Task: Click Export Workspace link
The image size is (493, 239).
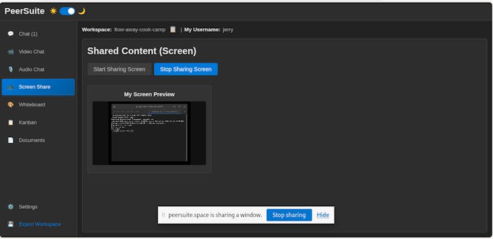Action: 40,225
